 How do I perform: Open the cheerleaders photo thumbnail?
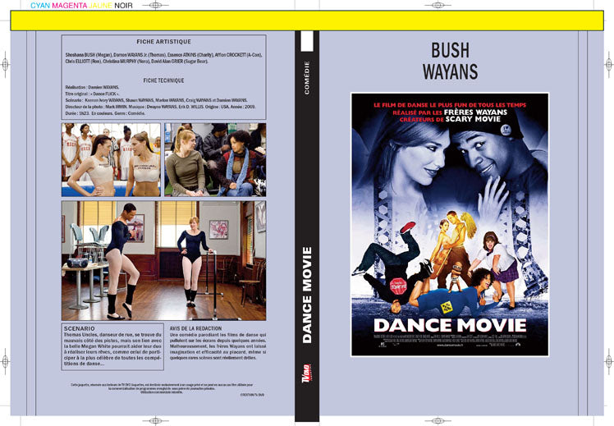point(111,160)
